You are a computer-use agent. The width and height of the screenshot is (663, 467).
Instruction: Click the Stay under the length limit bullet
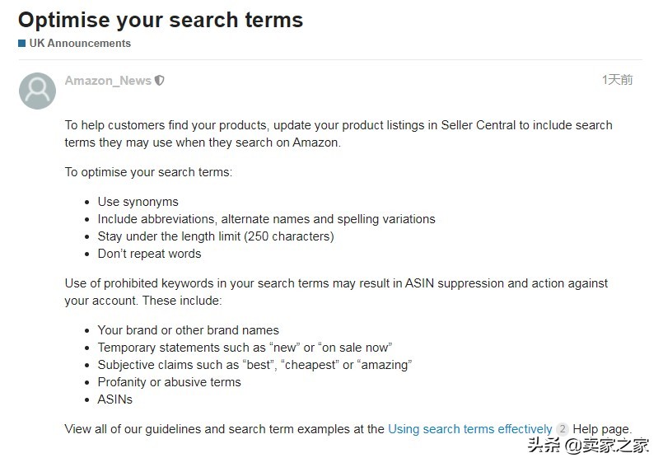pyautogui.click(x=216, y=236)
